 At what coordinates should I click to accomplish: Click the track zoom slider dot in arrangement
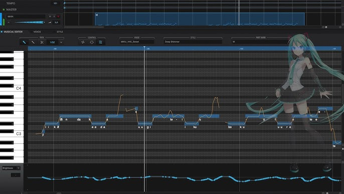(x=326, y=27)
